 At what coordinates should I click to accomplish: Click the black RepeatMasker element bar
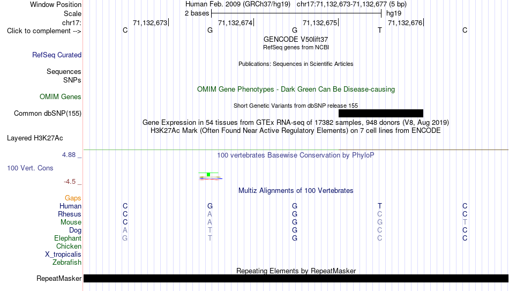coord(296,278)
